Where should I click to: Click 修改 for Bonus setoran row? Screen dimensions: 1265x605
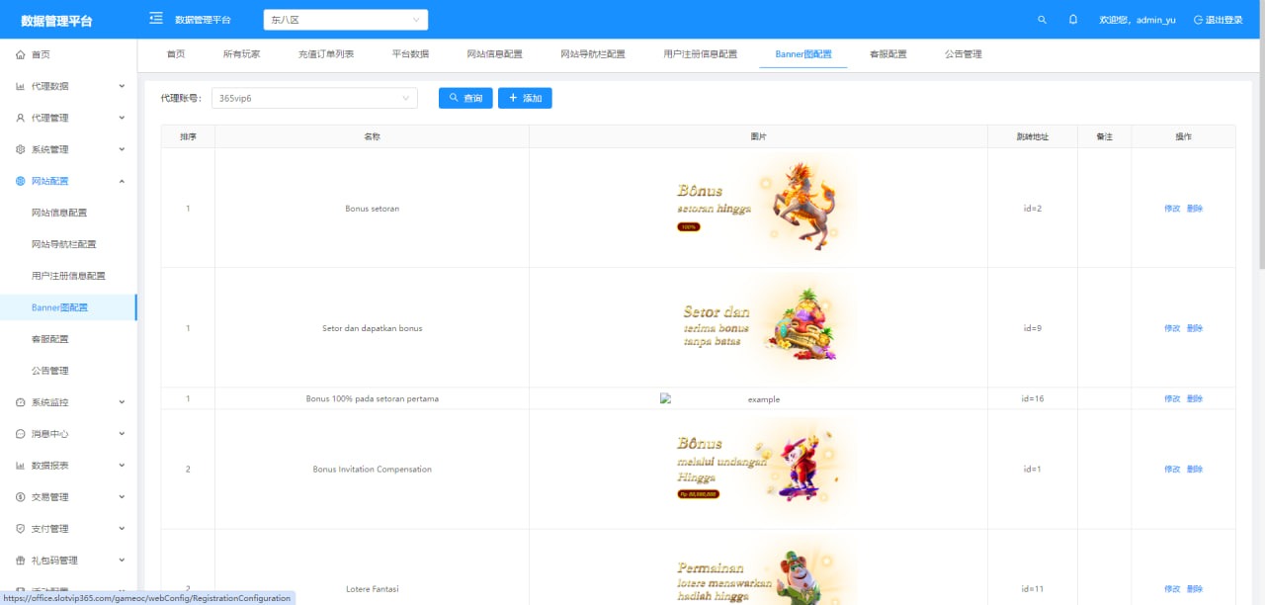click(x=1172, y=209)
